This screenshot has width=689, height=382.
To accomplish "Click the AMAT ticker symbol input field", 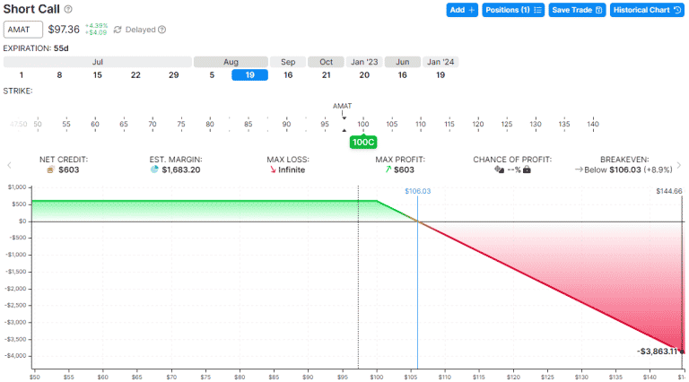I will [22, 30].
